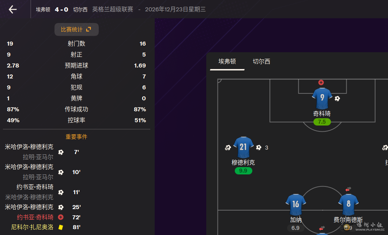
Task: Click the yellow card icon at 81'
Action: 61,227
